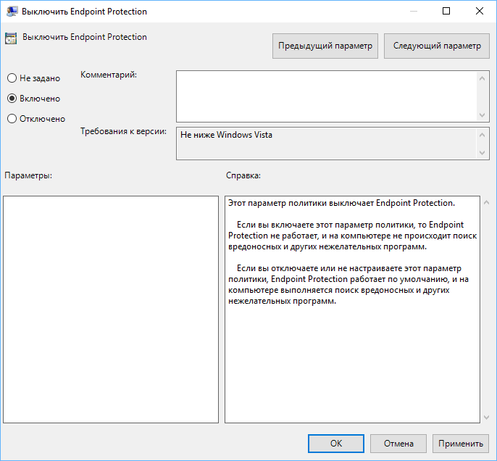Go to "Предыдущий параметр"
This screenshot has width=497, height=461.
[325, 46]
